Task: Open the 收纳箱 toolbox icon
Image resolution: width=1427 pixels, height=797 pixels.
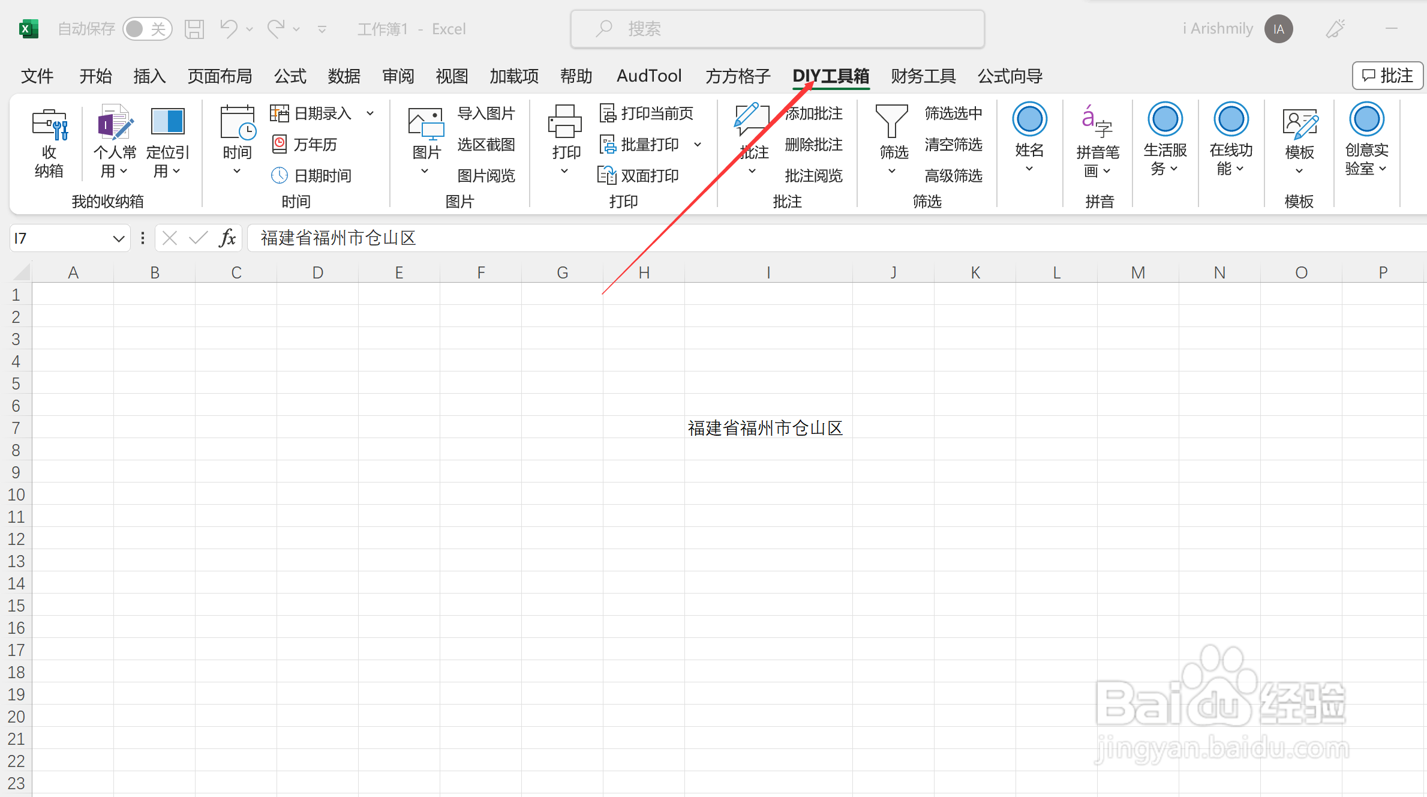Action: 49,124
